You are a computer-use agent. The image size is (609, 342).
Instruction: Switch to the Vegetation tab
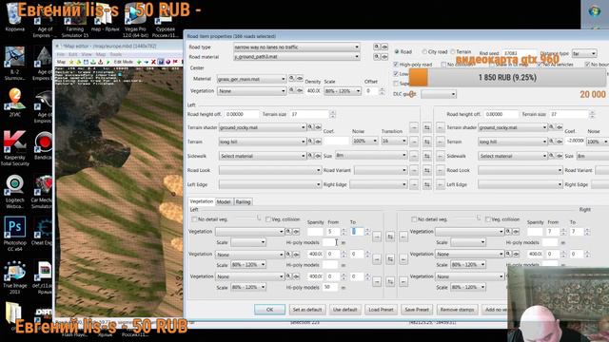(201, 201)
